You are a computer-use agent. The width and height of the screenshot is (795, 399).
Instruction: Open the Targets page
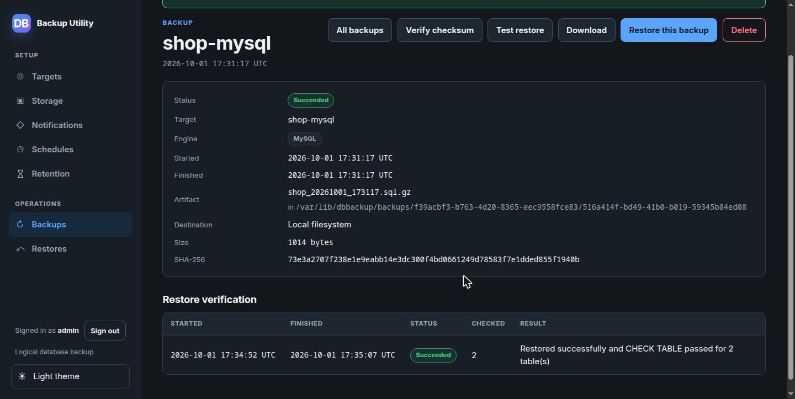[70, 77]
